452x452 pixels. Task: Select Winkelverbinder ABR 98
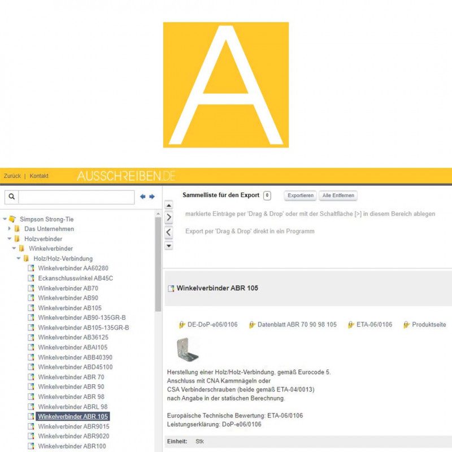(x=71, y=397)
